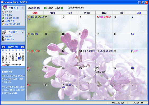This screenshot has width=149, height=105.
Task: Click the 프린터 인쇄 printer icon
Action: 3,39
